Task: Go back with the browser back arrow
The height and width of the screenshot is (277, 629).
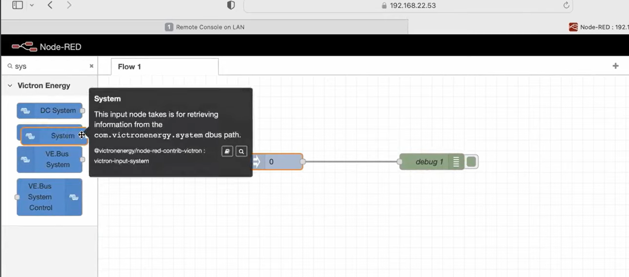Action: pos(50,5)
